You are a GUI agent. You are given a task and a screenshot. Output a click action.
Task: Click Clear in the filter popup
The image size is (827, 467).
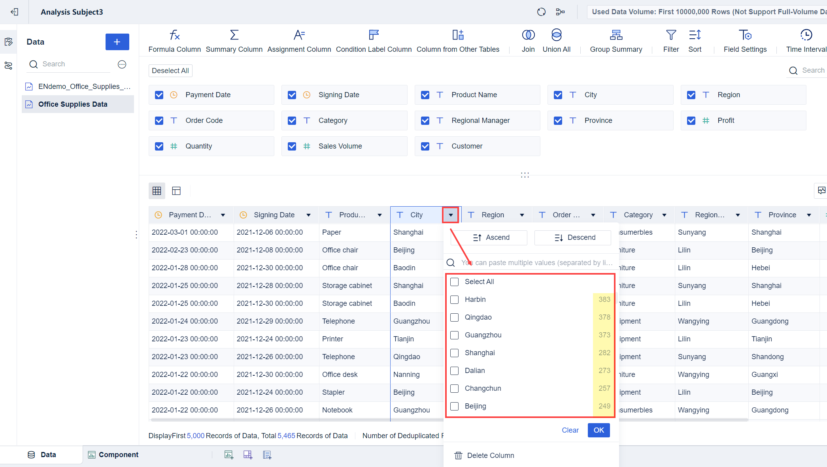[x=570, y=430]
